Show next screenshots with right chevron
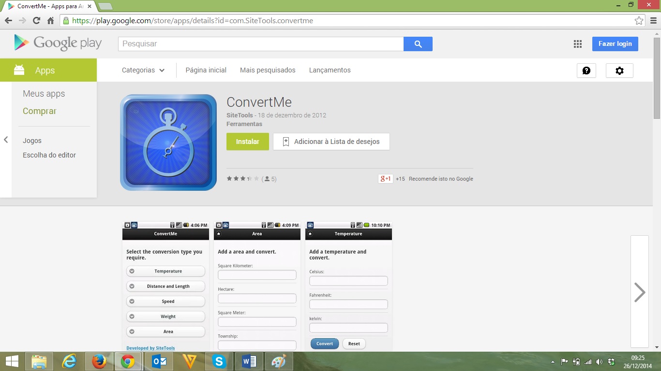The width and height of the screenshot is (661, 371). (639, 292)
